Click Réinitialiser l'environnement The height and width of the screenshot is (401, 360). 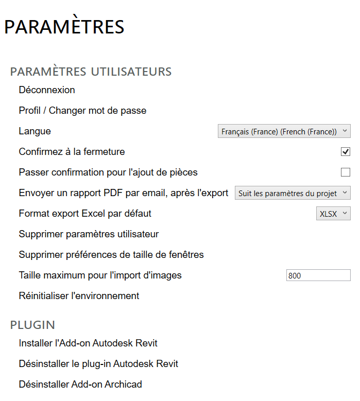point(79,296)
